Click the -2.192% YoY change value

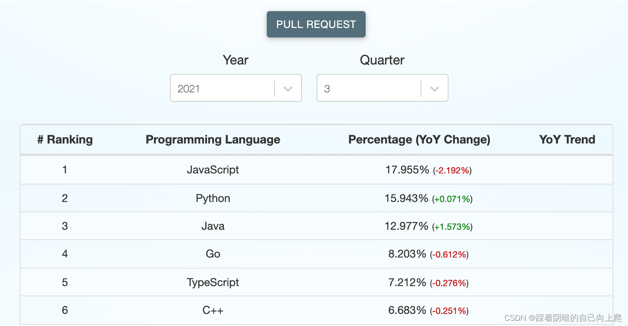click(452, 171)
